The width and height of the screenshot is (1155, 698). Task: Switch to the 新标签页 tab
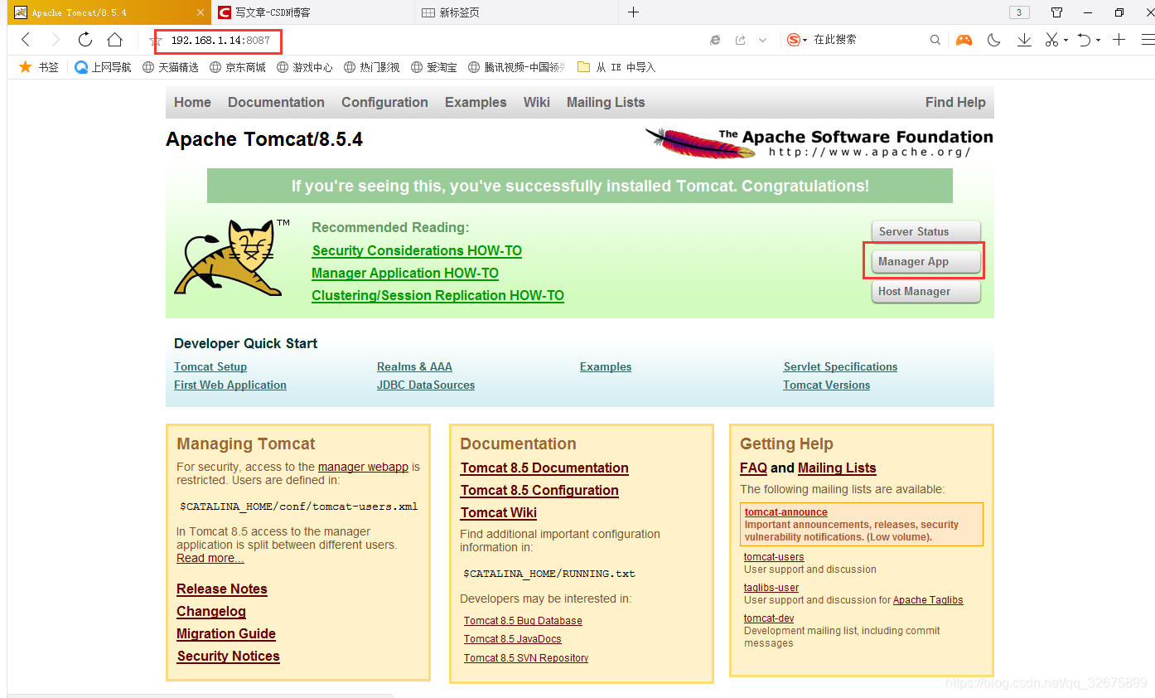516,12
